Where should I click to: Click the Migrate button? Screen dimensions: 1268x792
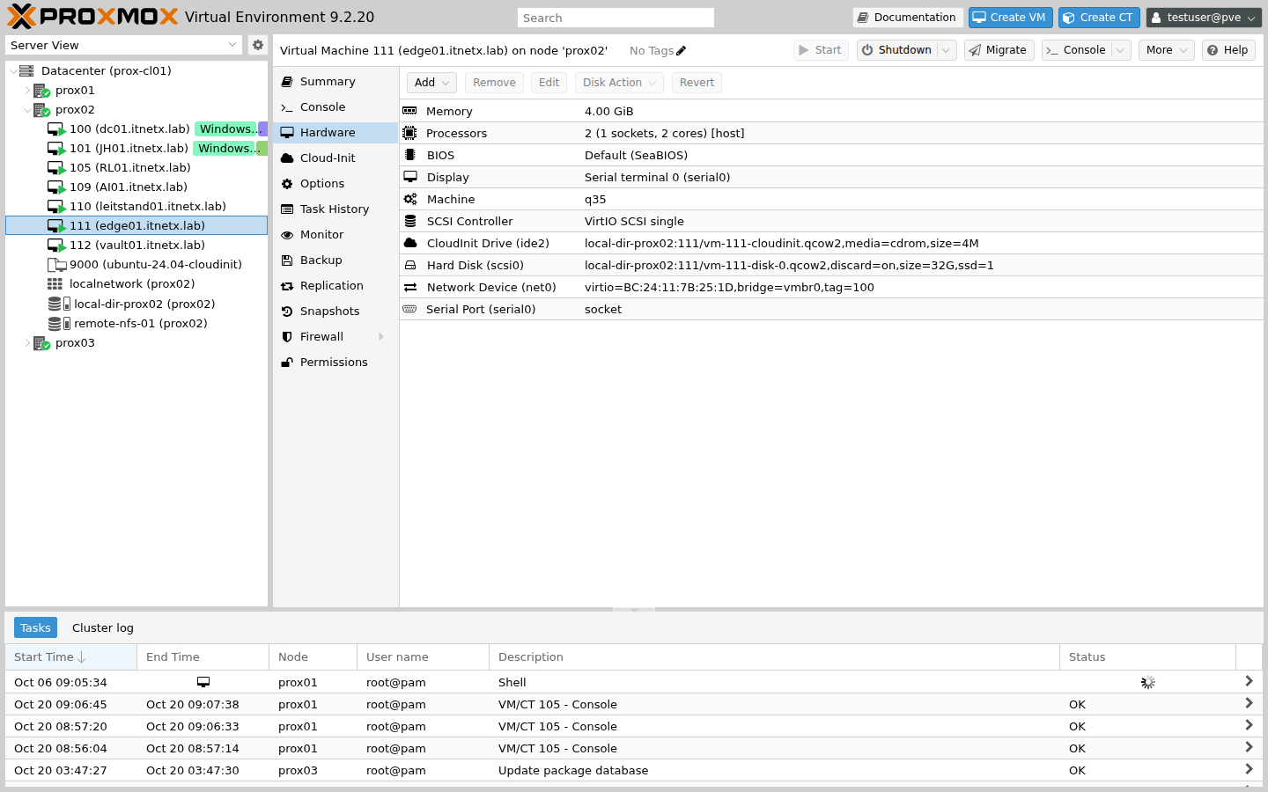(999, 50)
